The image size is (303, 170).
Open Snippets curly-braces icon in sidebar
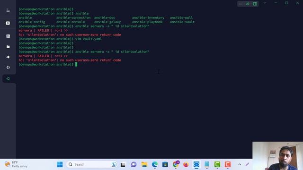8,67
